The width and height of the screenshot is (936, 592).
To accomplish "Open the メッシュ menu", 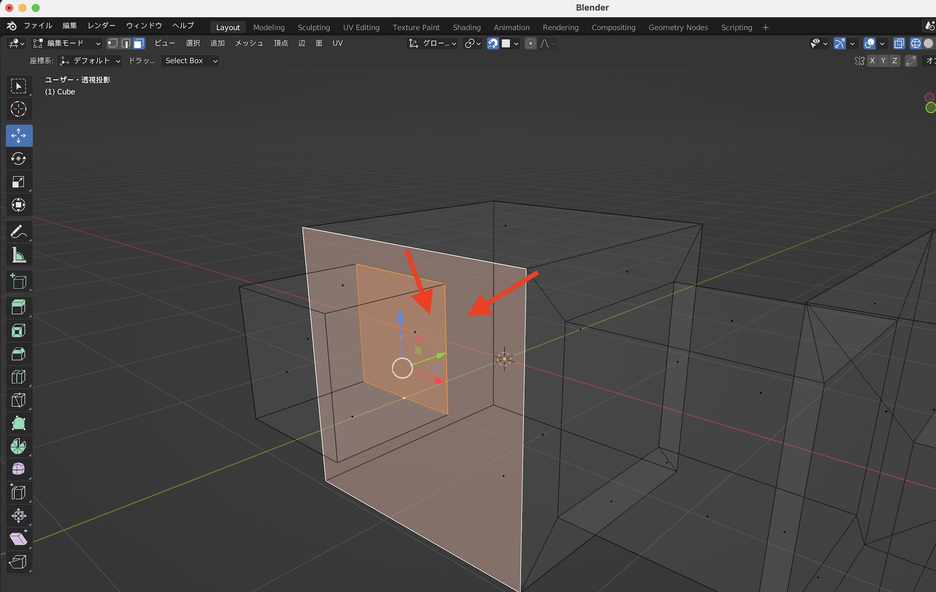I will pos(249,44).
